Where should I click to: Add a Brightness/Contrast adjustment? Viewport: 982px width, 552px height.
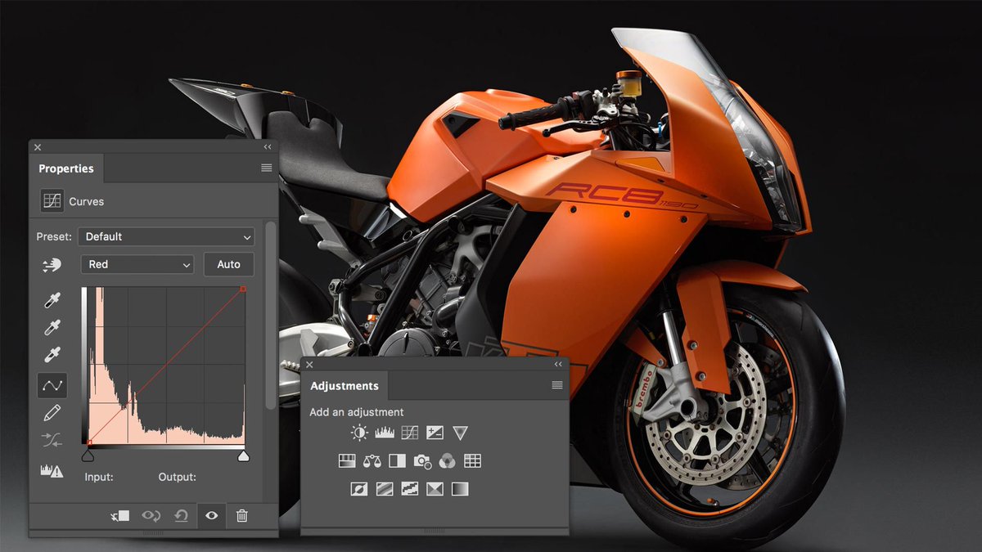(x=359, y=433)
